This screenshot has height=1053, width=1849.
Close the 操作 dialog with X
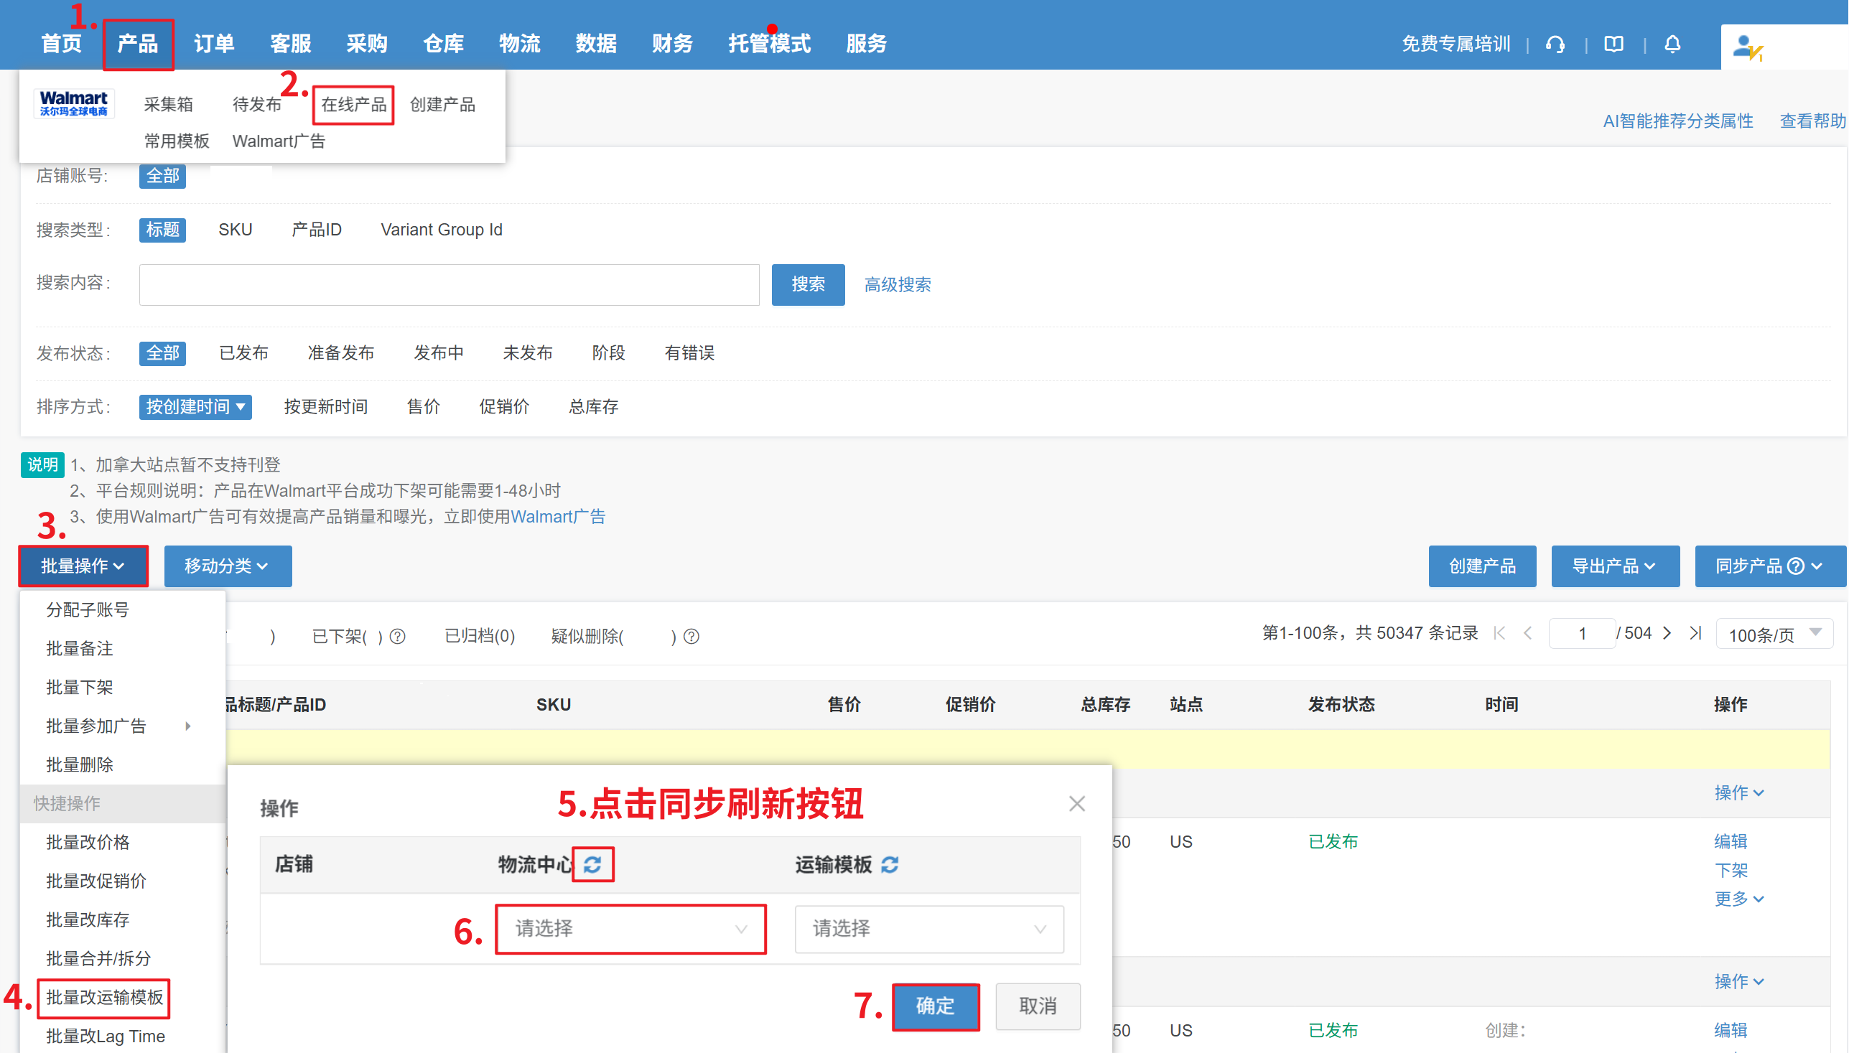(x=1076, y=803)
